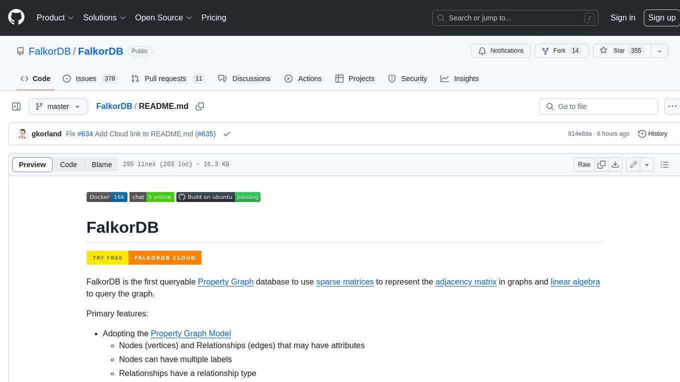
Task: Click the Notifications bell button
Action: [x=501, y=51]
